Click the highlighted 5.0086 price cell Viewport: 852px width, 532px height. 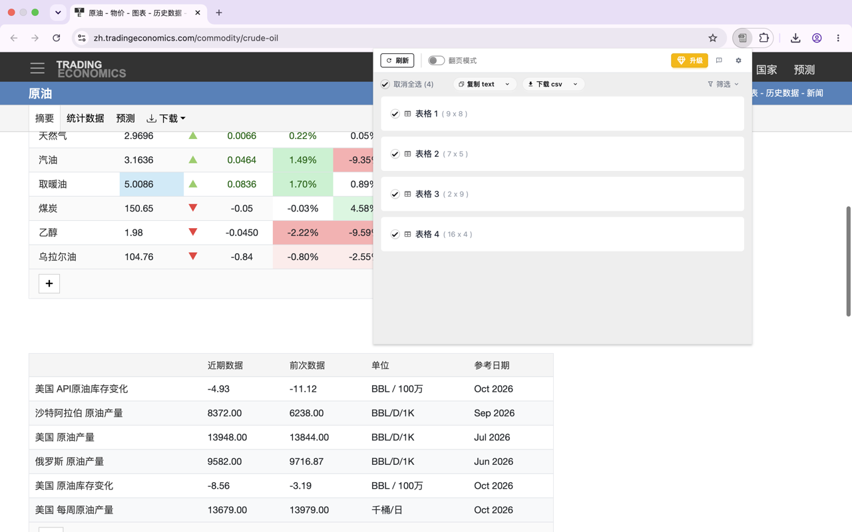click(152, 184)
